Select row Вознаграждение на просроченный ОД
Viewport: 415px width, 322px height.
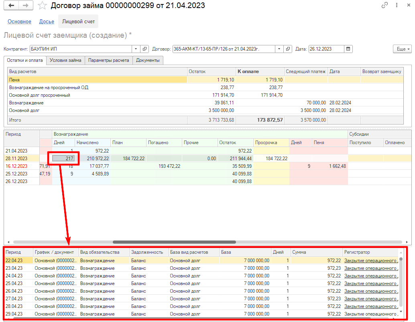pos(205,88)
